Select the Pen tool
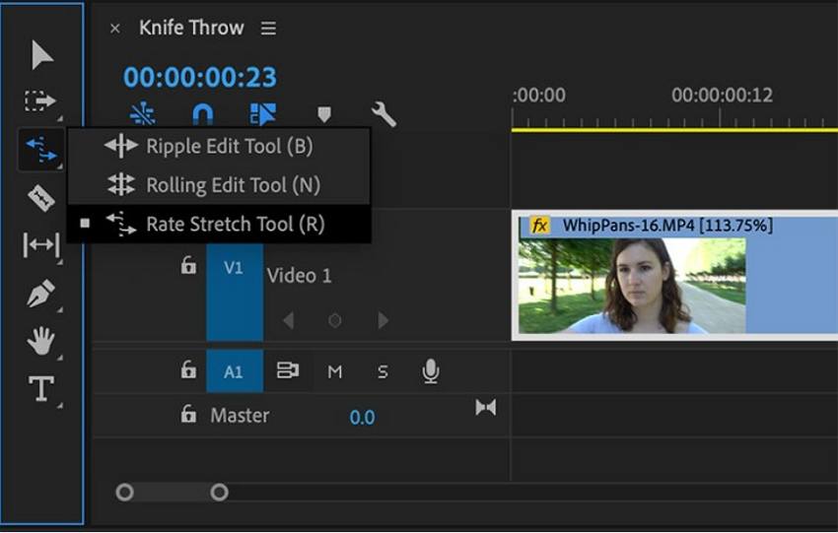The width and height of the screenshot is (838, 533). point(40,293)
